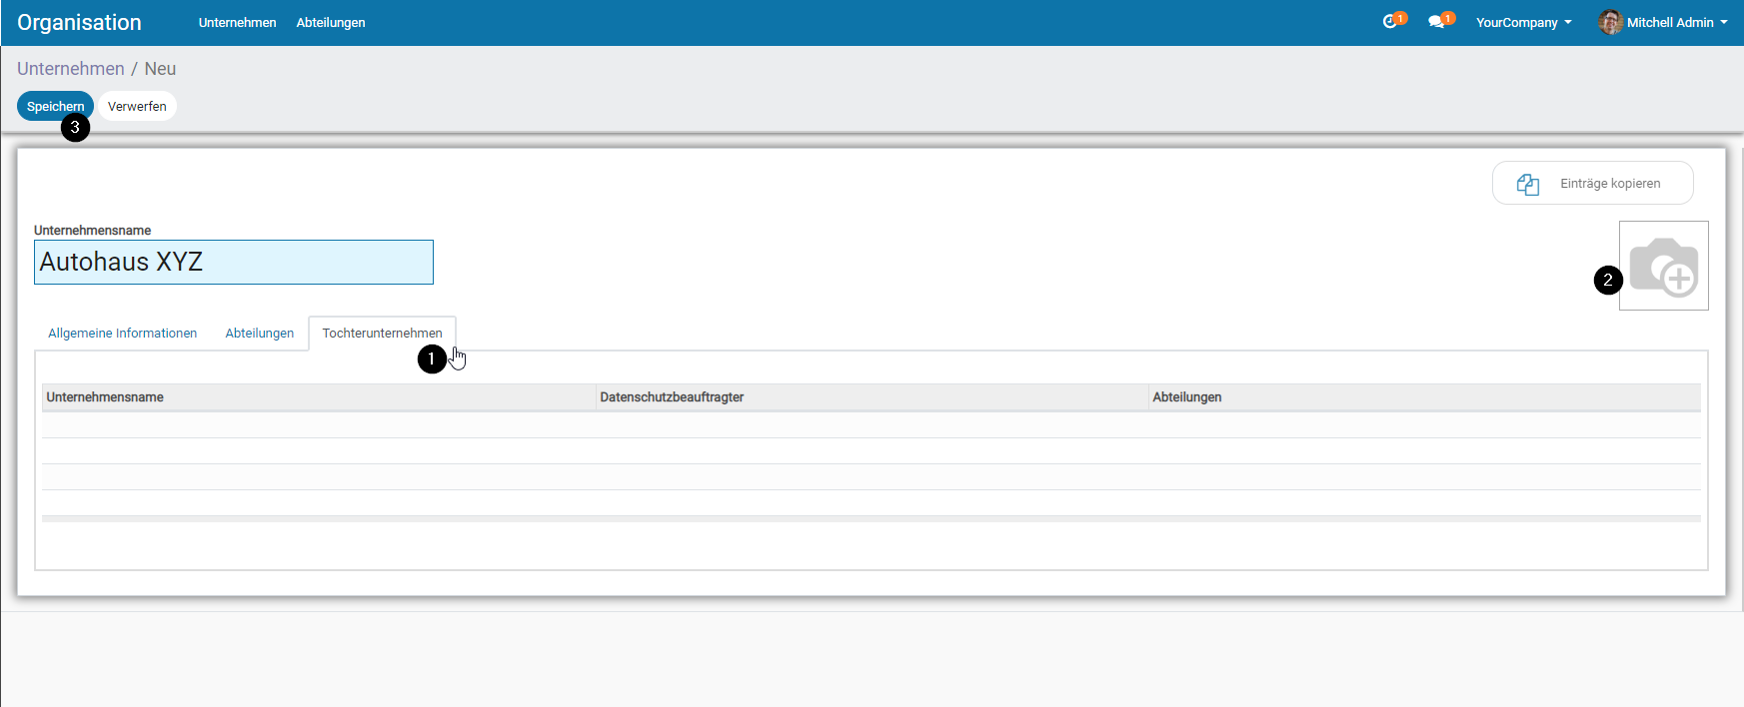Click the camera icon to upload logo

(x=1663, y=266)
